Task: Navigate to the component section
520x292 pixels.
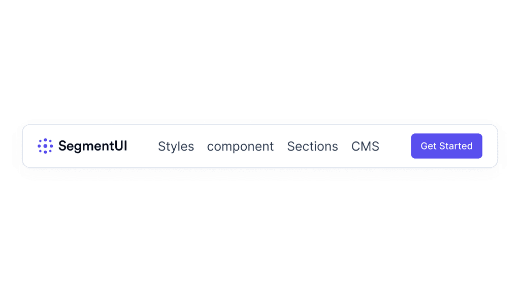Action: [240, 147]
